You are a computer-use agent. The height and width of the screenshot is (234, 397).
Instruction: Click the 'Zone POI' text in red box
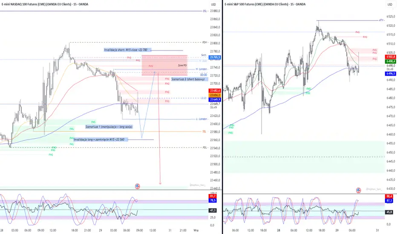point(182,66)
